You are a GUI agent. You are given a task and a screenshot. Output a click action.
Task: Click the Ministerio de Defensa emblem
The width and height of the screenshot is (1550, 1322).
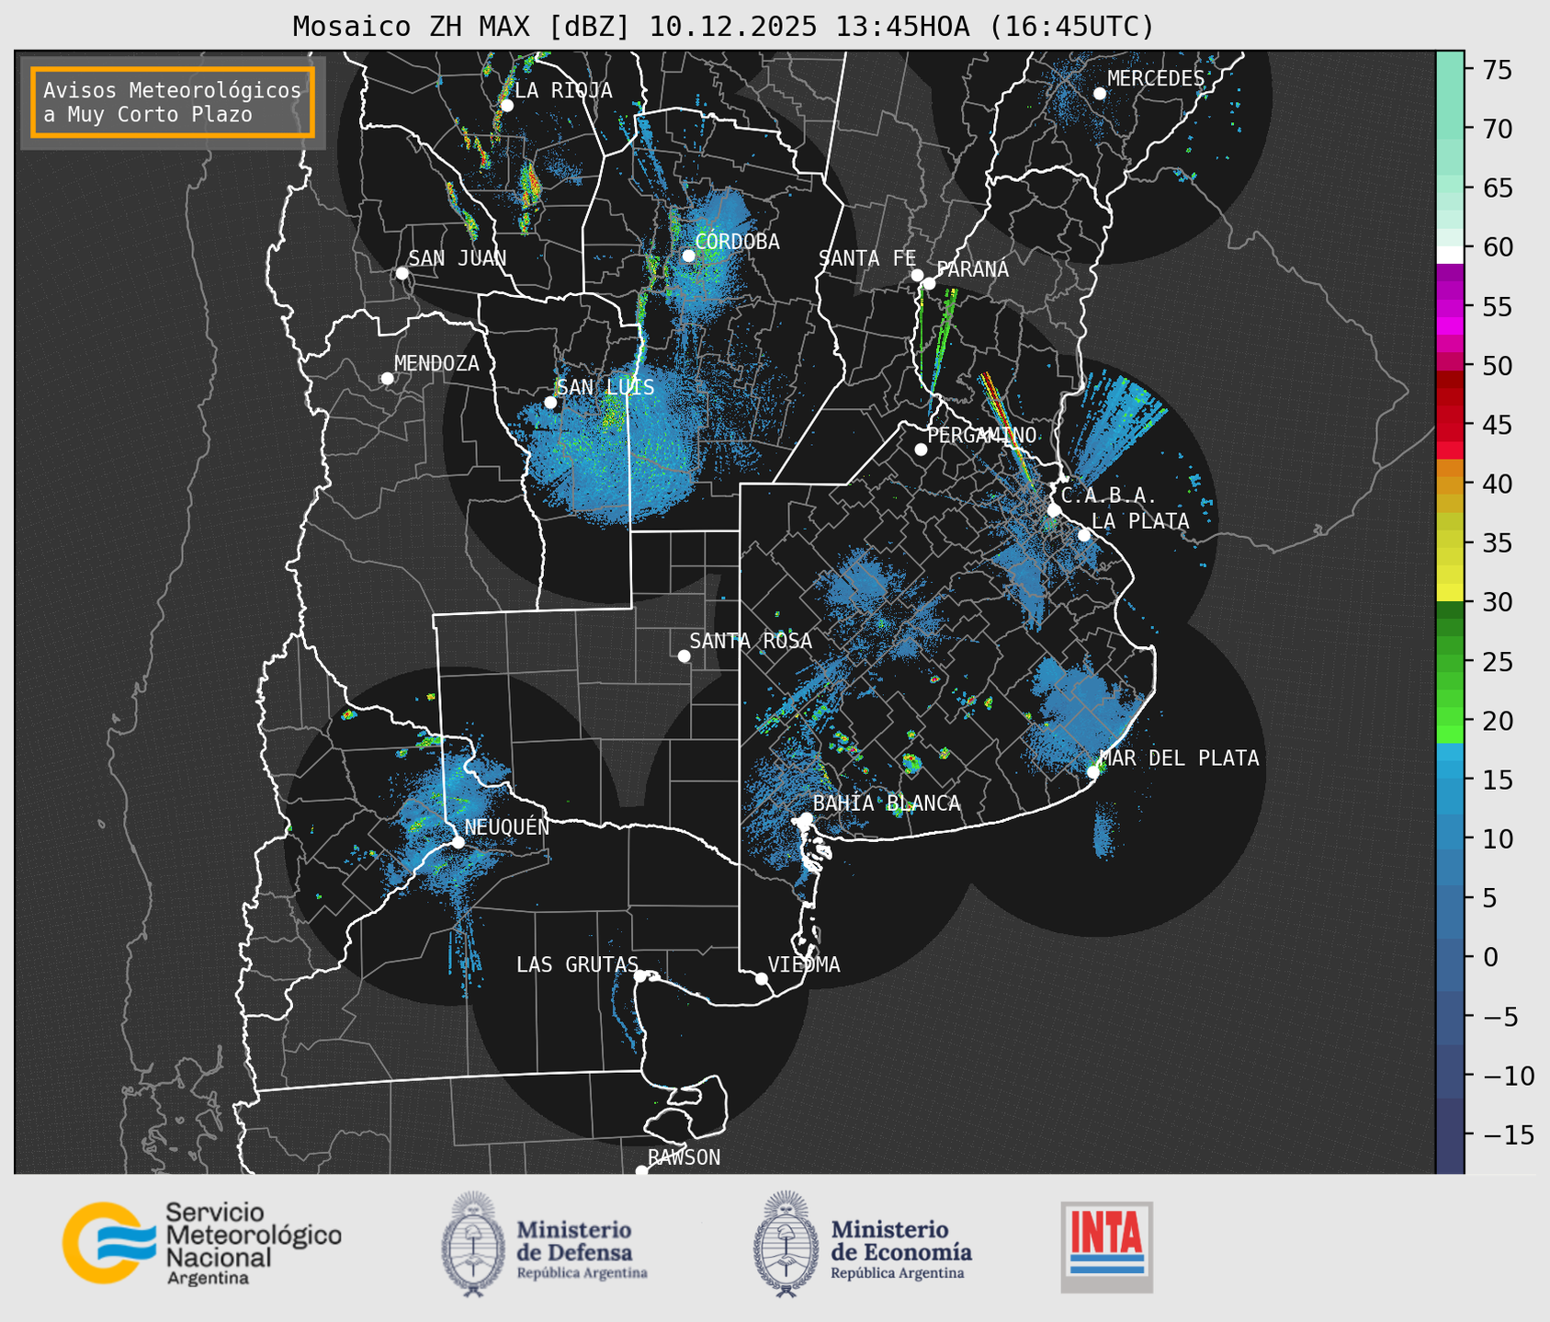point(473,1244)
